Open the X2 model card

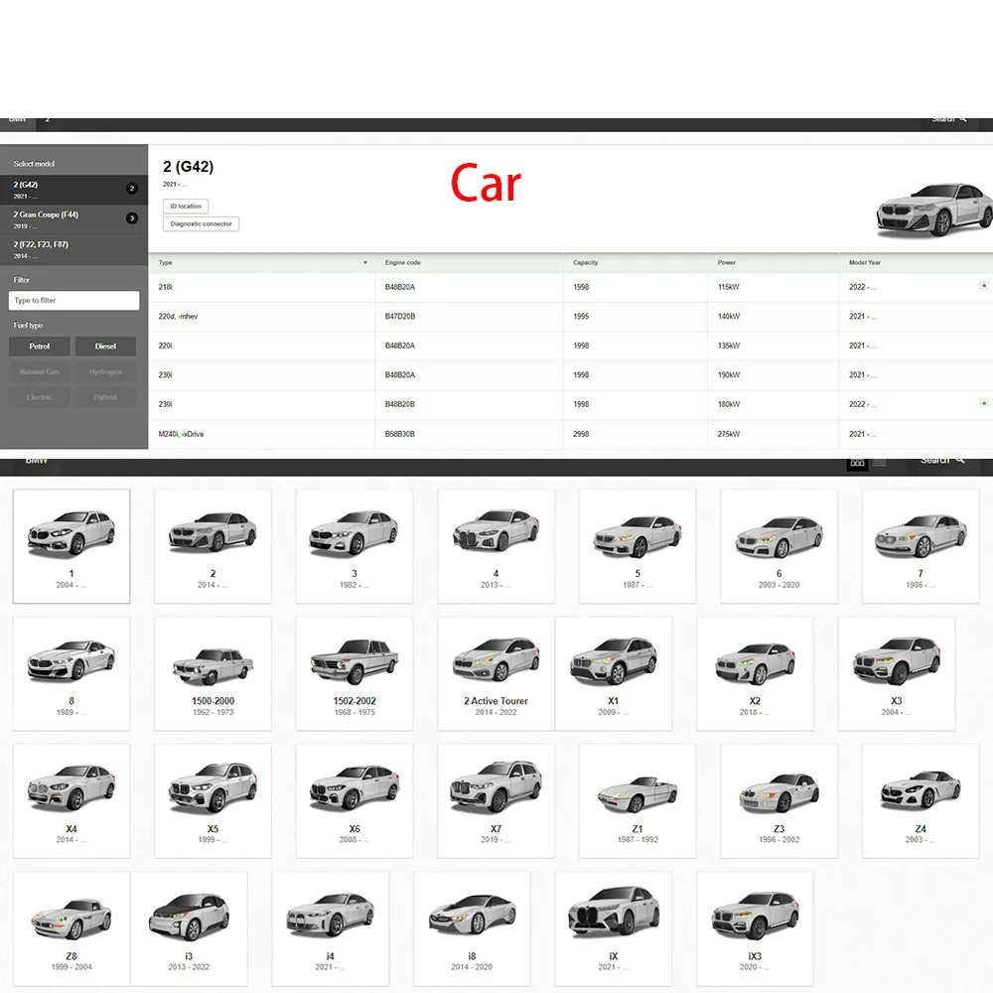click(x=755, y=674)
